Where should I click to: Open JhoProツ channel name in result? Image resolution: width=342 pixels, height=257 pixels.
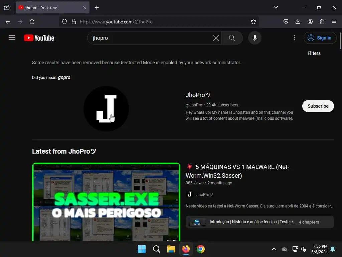point(198,95)
